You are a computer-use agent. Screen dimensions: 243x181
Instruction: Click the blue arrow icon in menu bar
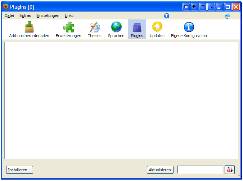228,16
